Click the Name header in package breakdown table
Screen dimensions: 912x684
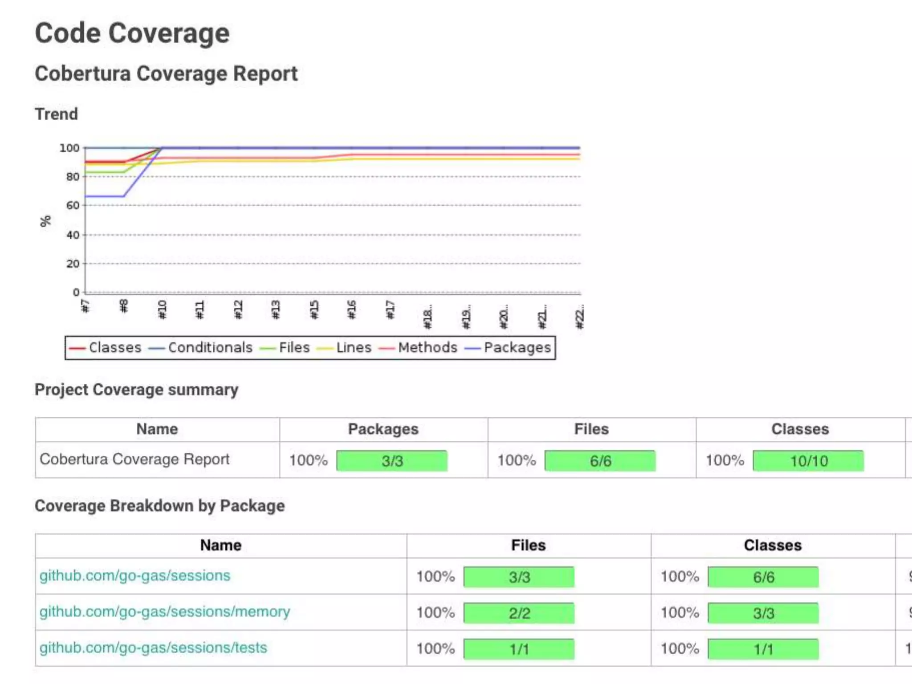coord(220,545)
